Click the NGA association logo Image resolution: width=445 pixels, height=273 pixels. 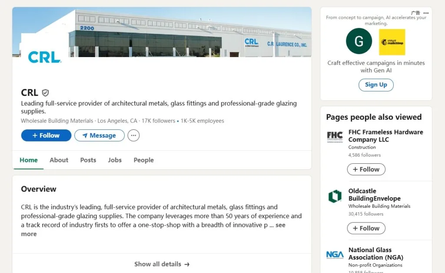[x=335, y=255]
